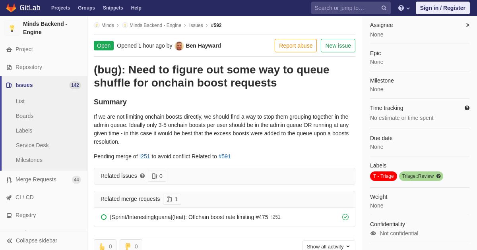
Task: Click the Repository file icon
Action: 9,67
